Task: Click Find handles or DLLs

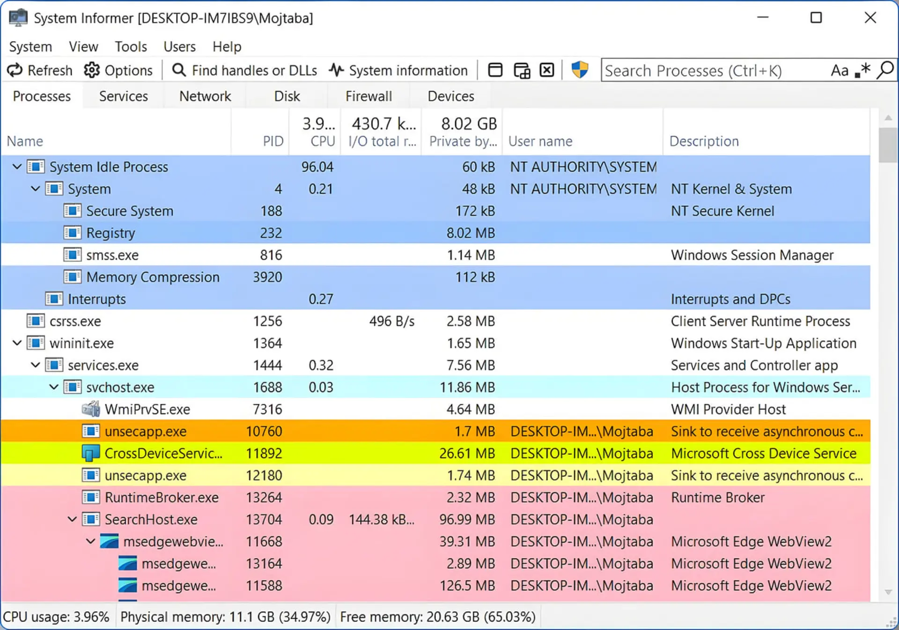Action: coord(244,70)
